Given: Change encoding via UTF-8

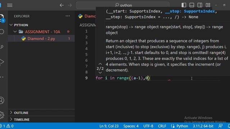Looking at the screenshot, I should (148, 126).
